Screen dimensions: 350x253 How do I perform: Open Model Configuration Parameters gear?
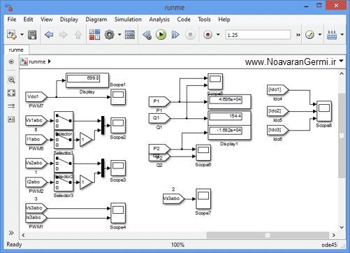[x=110, y=35]
